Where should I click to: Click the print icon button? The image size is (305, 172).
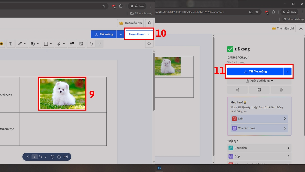pyautogui.click(x=259, y=90)
